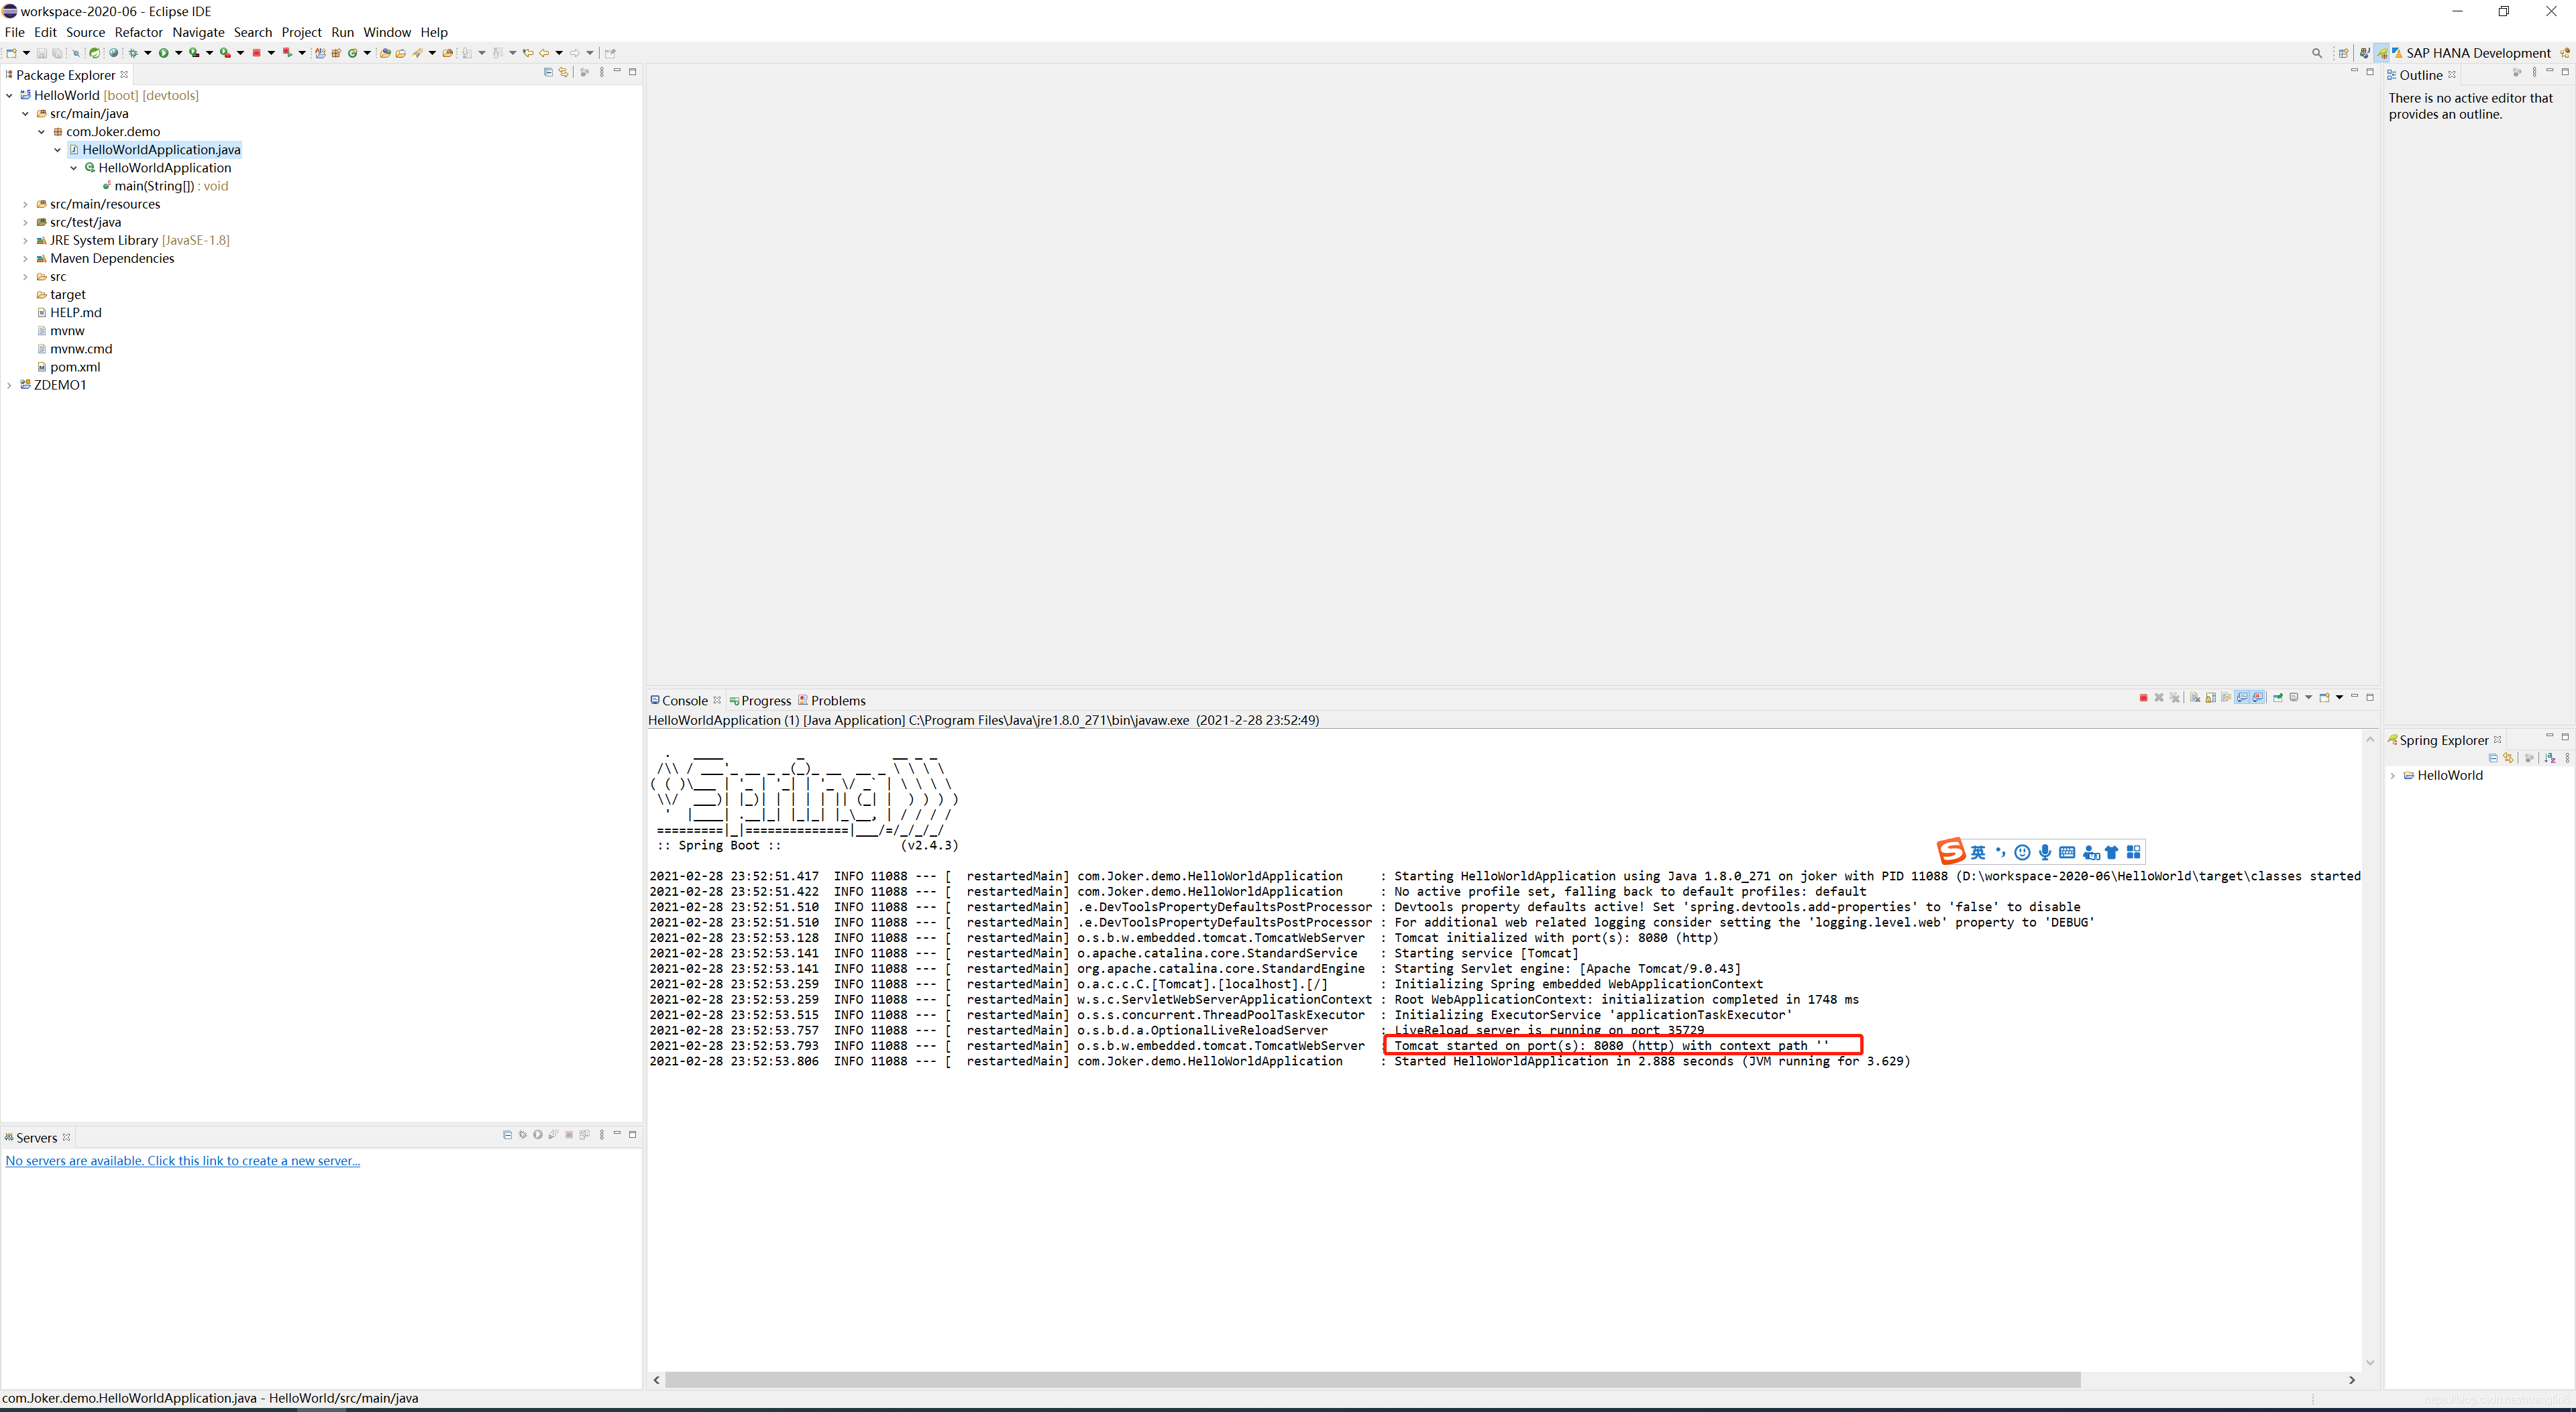Expand the ZDEMO1 project node

pyautogui.click(x=10, y=385)
